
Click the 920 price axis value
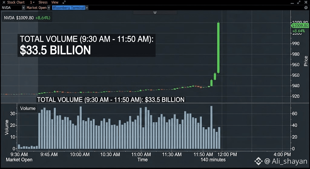tap(296, 96)
